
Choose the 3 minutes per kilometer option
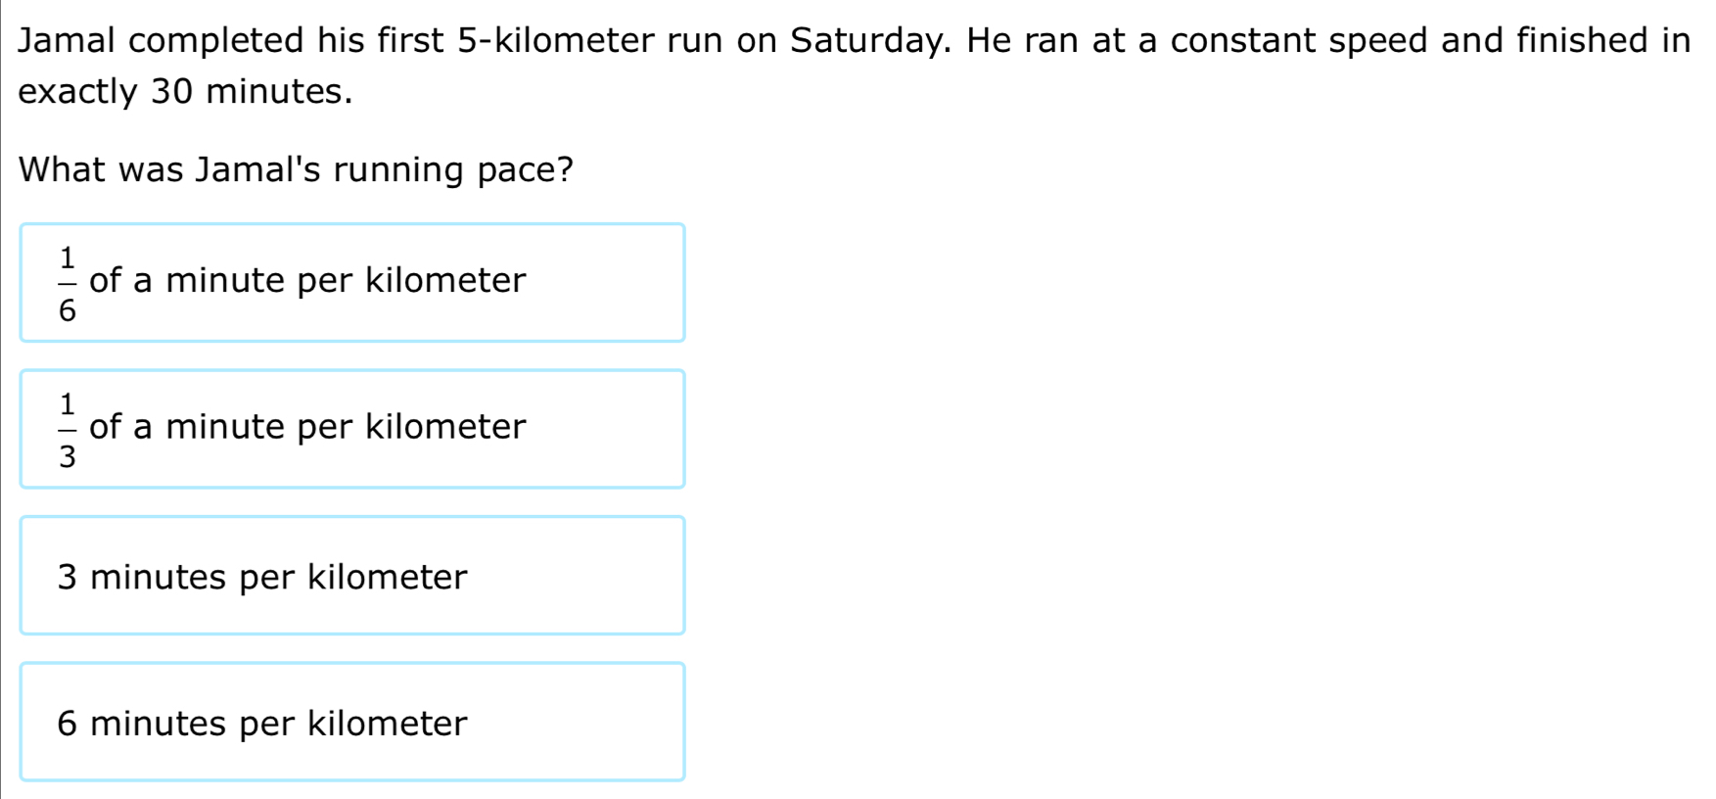352,576
